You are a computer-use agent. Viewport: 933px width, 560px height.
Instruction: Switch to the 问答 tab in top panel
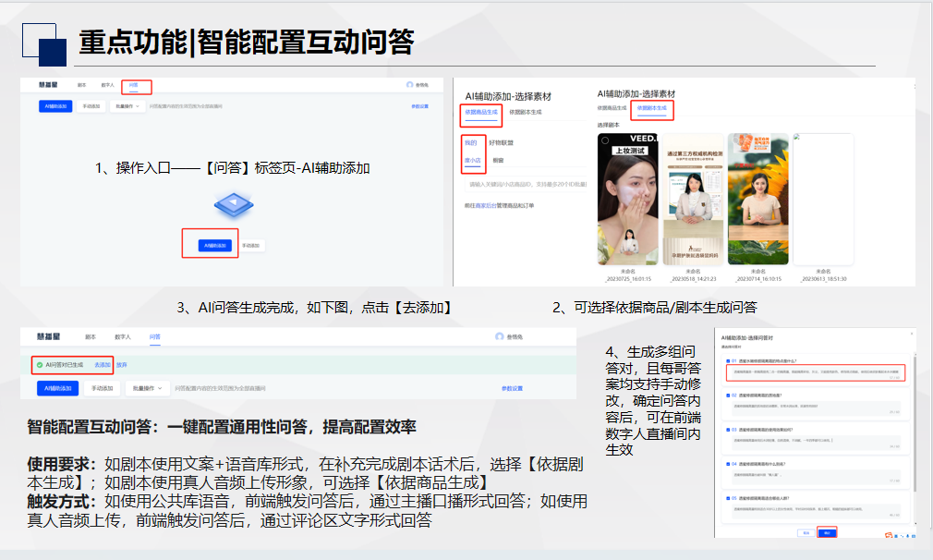pyautogui.click(x=135, y=86)
